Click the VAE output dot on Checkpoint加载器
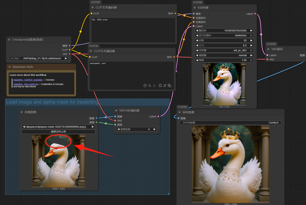This screenshot has height=205, width=306. tap(70, 54)
